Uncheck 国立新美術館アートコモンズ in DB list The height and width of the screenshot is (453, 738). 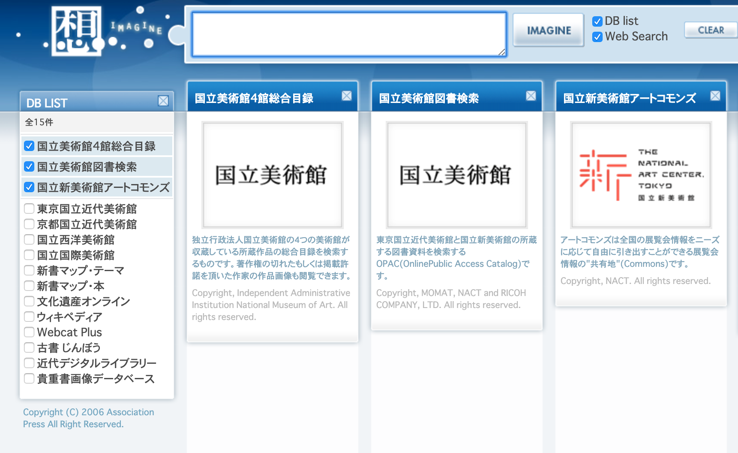[x=29, y=187]
